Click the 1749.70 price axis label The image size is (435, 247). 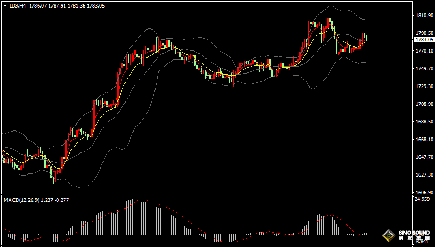pos(424,69)
